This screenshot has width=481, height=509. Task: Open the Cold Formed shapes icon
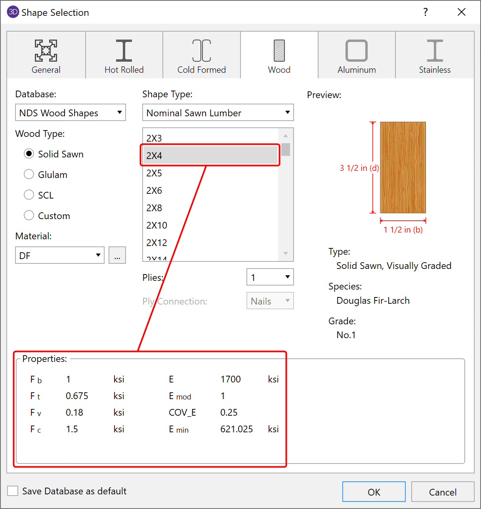[201, 51]
